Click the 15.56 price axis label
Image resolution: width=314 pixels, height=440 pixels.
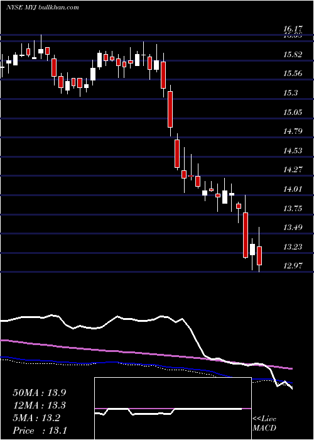pos(293,74)
